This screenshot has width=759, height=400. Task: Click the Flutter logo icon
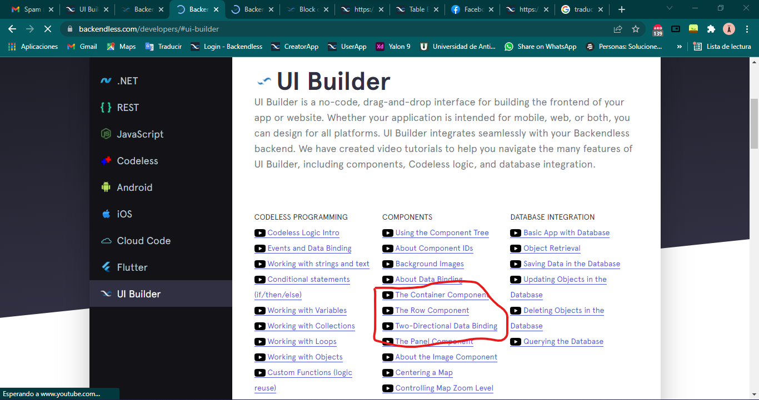[x=106, y=267]
